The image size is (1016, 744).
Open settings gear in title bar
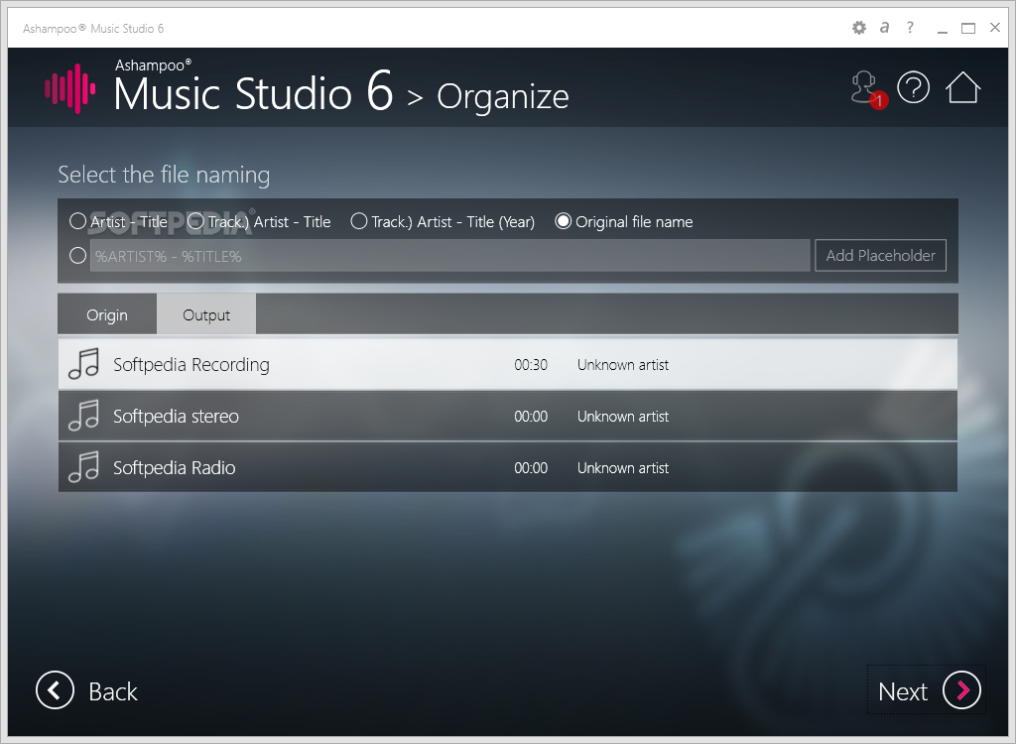(858, 28)
